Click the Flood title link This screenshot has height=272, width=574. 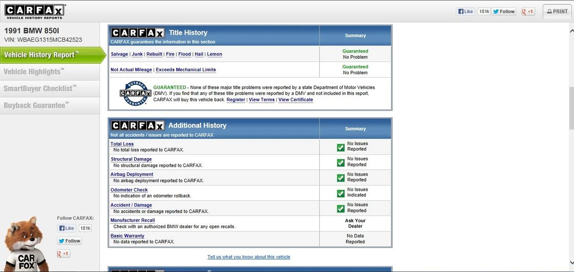click(184, 54)
